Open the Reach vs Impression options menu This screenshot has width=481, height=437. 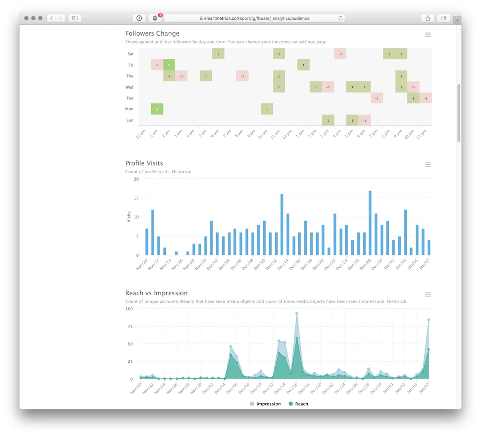pos(428,294)
